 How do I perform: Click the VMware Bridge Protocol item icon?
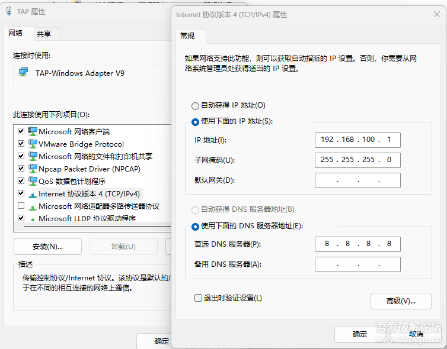coord(33,144)
